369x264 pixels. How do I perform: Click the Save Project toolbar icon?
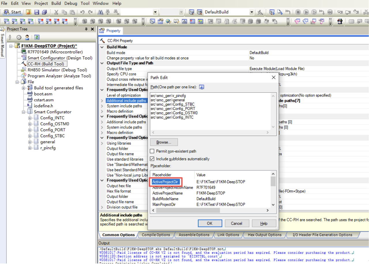tap(37, 12)
